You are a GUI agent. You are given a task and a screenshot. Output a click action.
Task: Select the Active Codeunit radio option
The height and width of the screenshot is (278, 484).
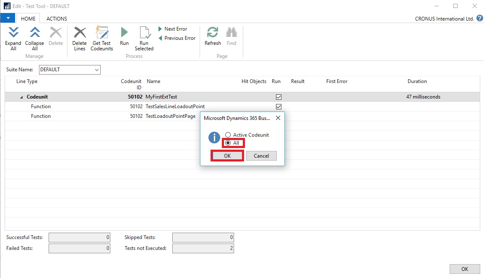(228, 135)
